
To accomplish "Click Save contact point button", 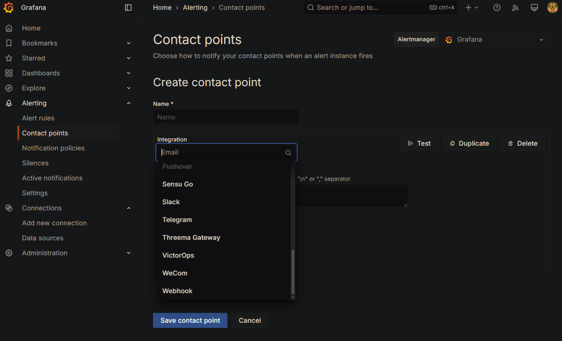I will click(190, 320).
